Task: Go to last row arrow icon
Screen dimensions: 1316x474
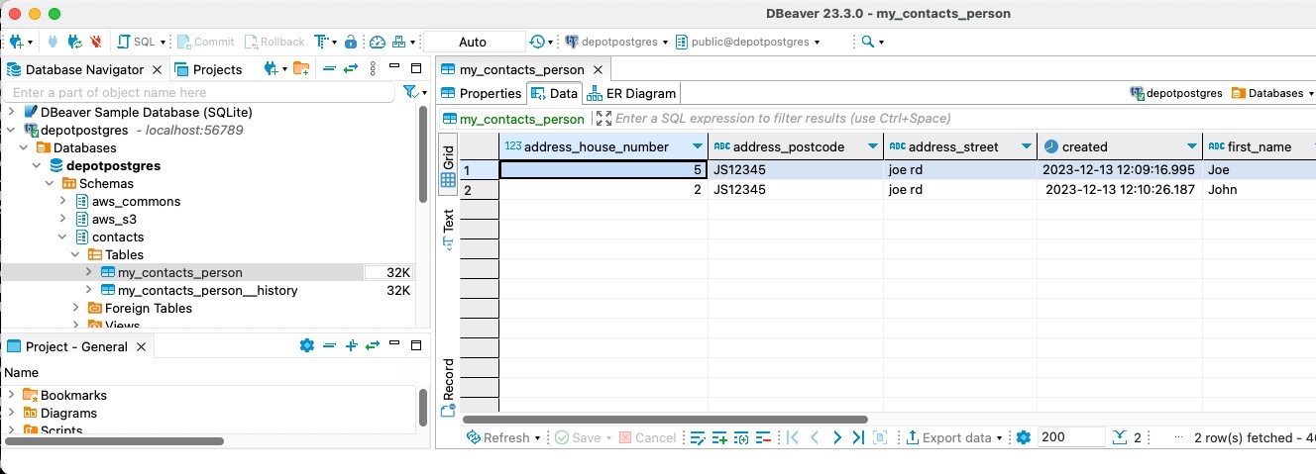Action: (858, 437)
